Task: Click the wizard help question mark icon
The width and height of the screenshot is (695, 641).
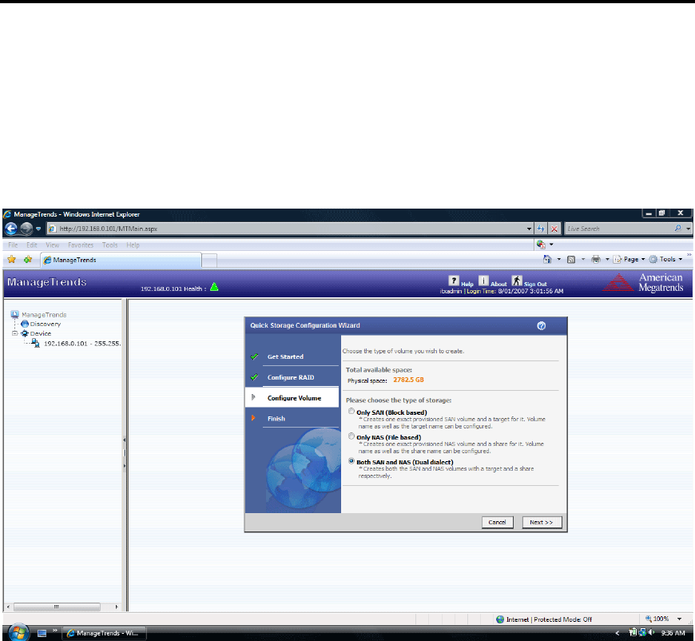Action: [541, 325]
